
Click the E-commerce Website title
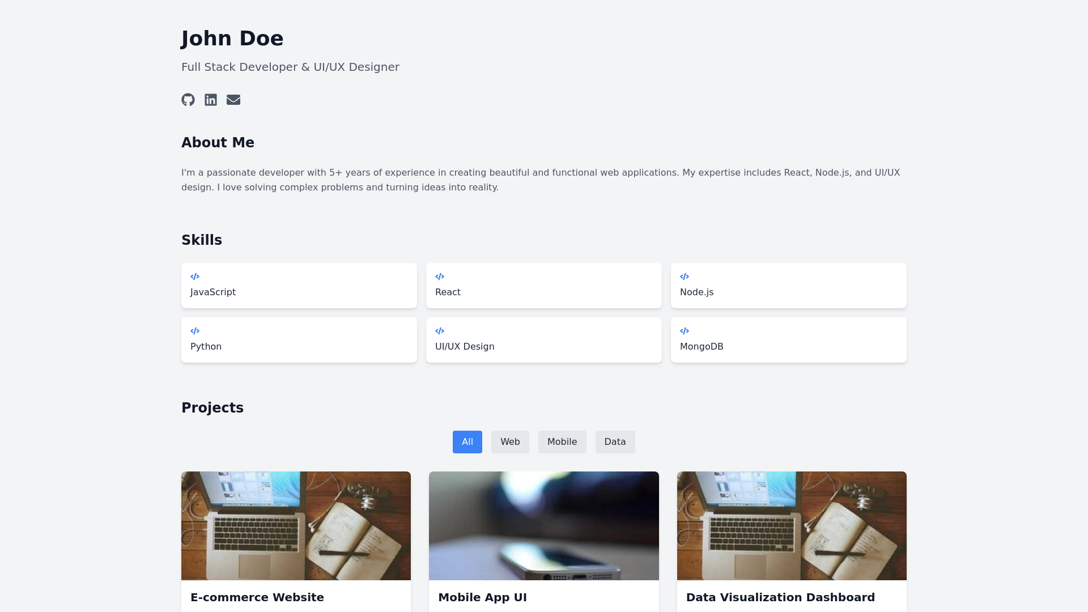click(x=257, y=597)
